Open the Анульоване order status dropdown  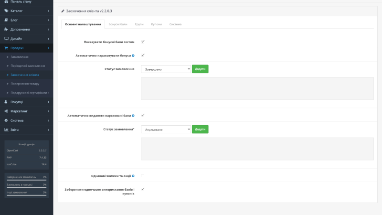click(x=166, y=129)
